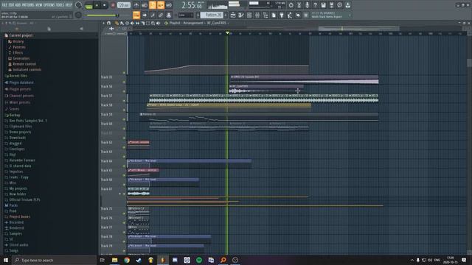Open the VIEW menu
The width and height of the screenshot is (472, 265).
pyautogui.click(x=39, y=5)
